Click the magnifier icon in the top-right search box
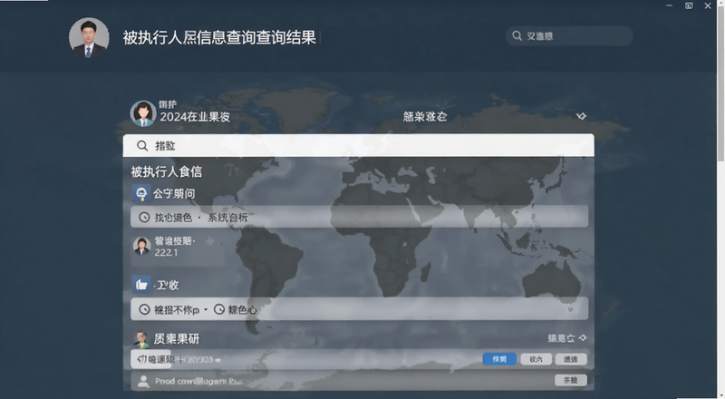Screen dimensions: 725x399 [517, 36]
